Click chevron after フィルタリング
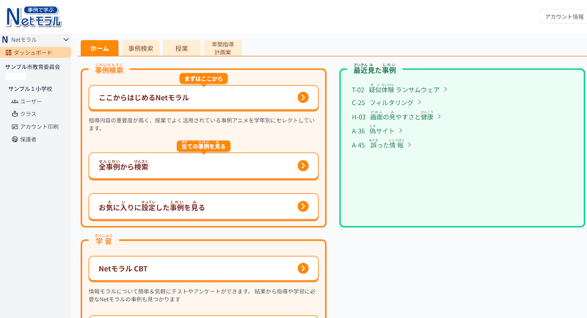This screenshot has width=587, height=318. pos(420,102)
